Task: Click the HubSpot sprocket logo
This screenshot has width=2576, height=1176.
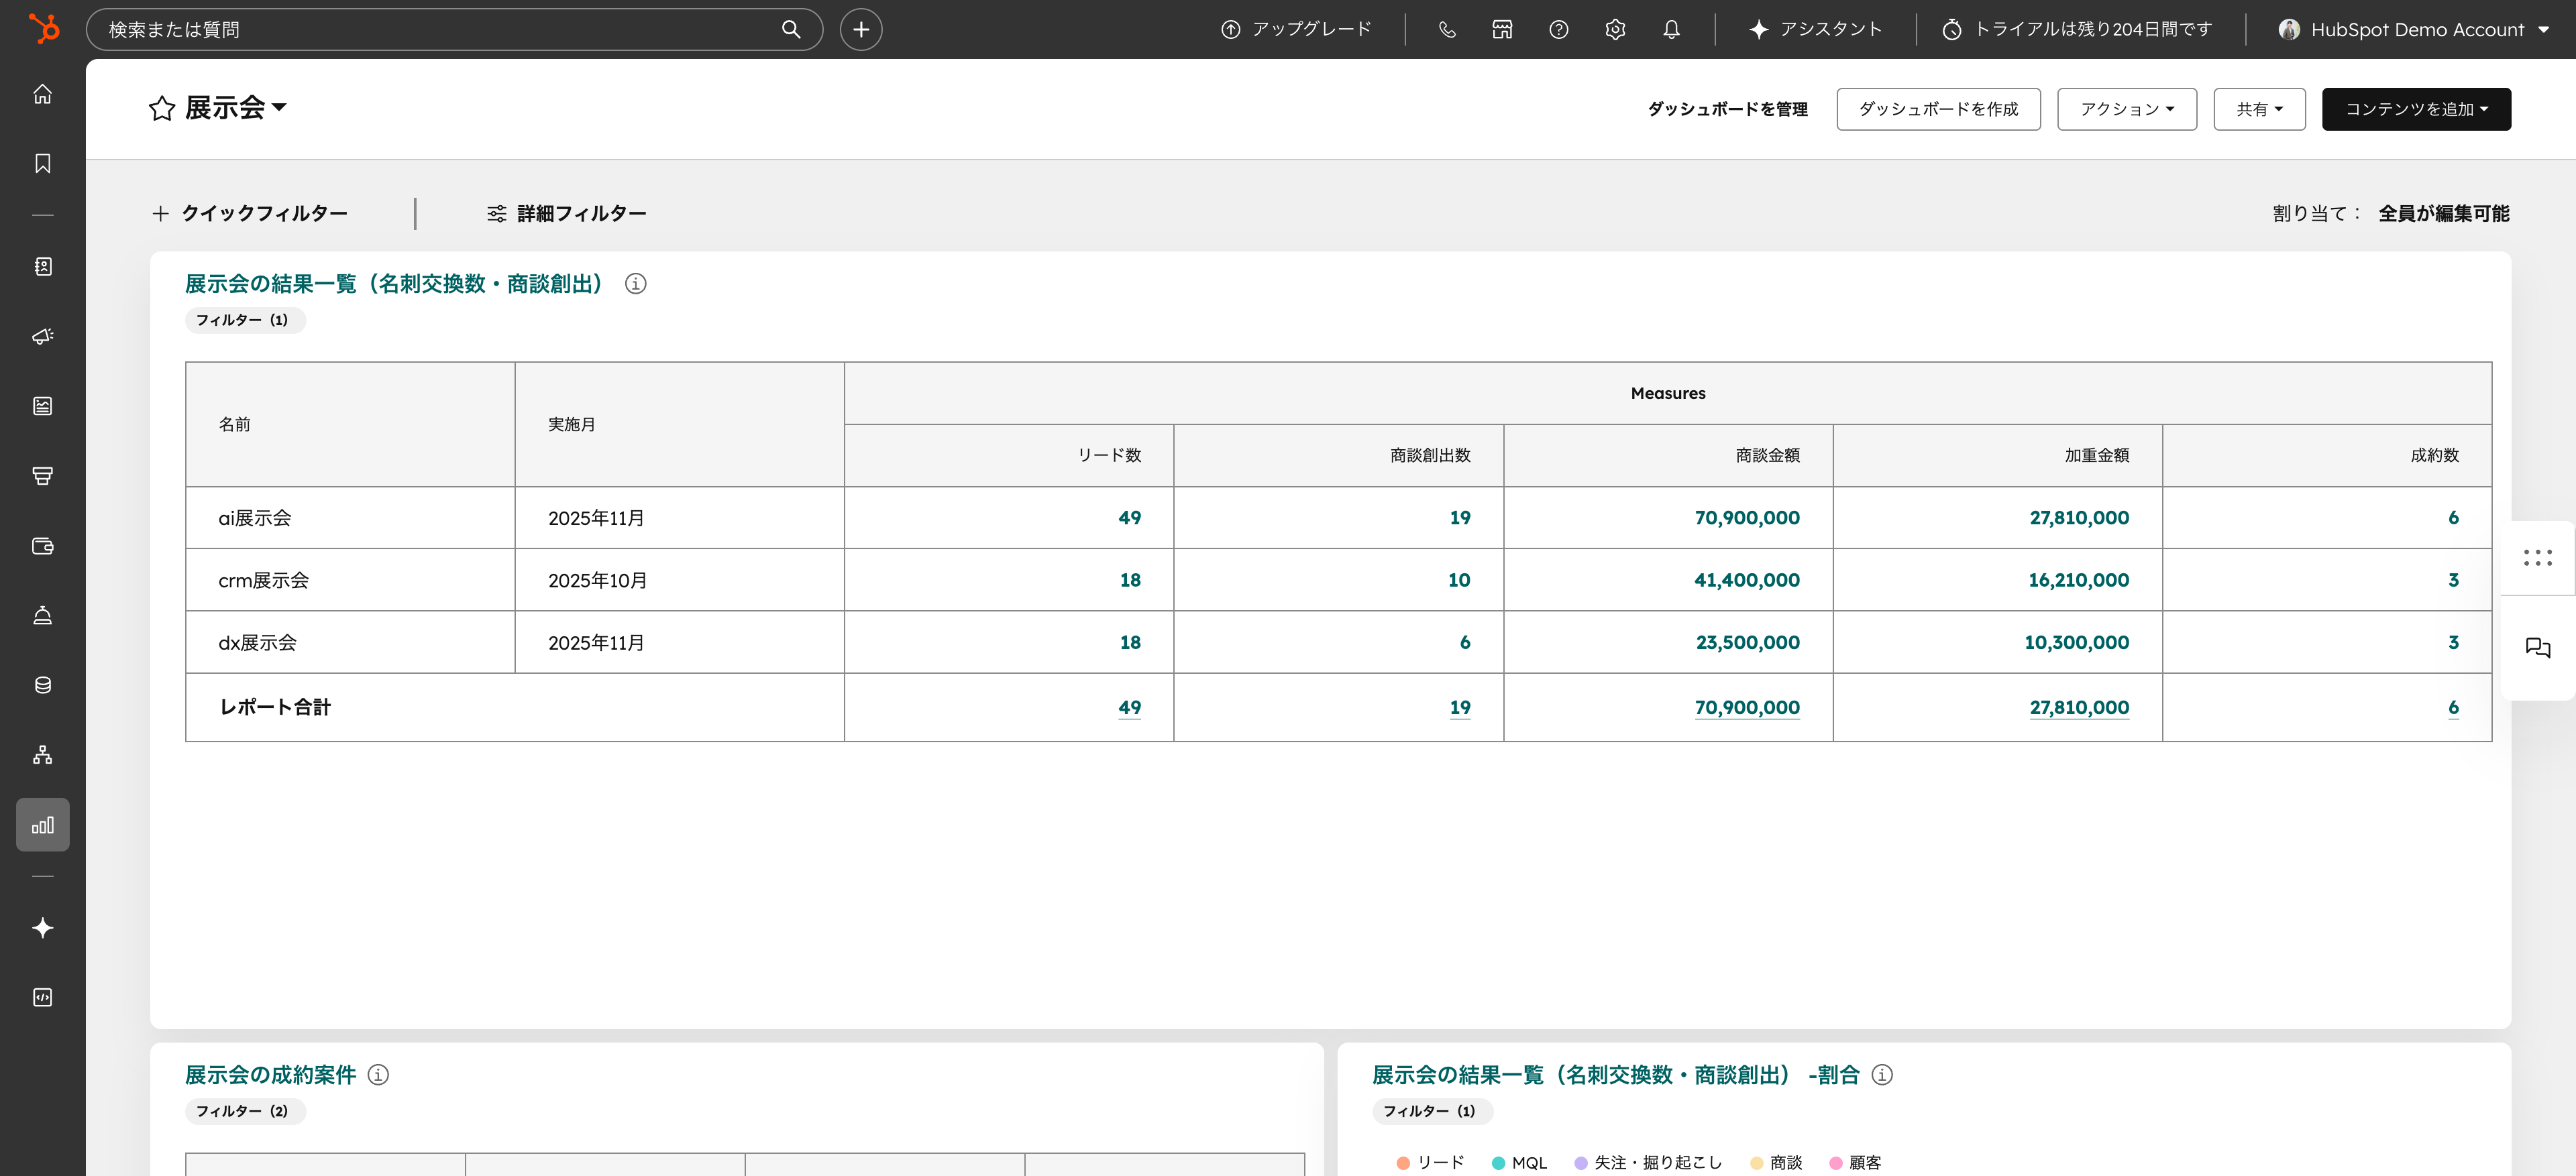Action: pos(43,29)
